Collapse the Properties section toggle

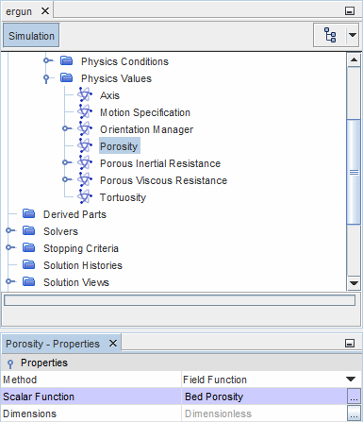tap(10, 363)
